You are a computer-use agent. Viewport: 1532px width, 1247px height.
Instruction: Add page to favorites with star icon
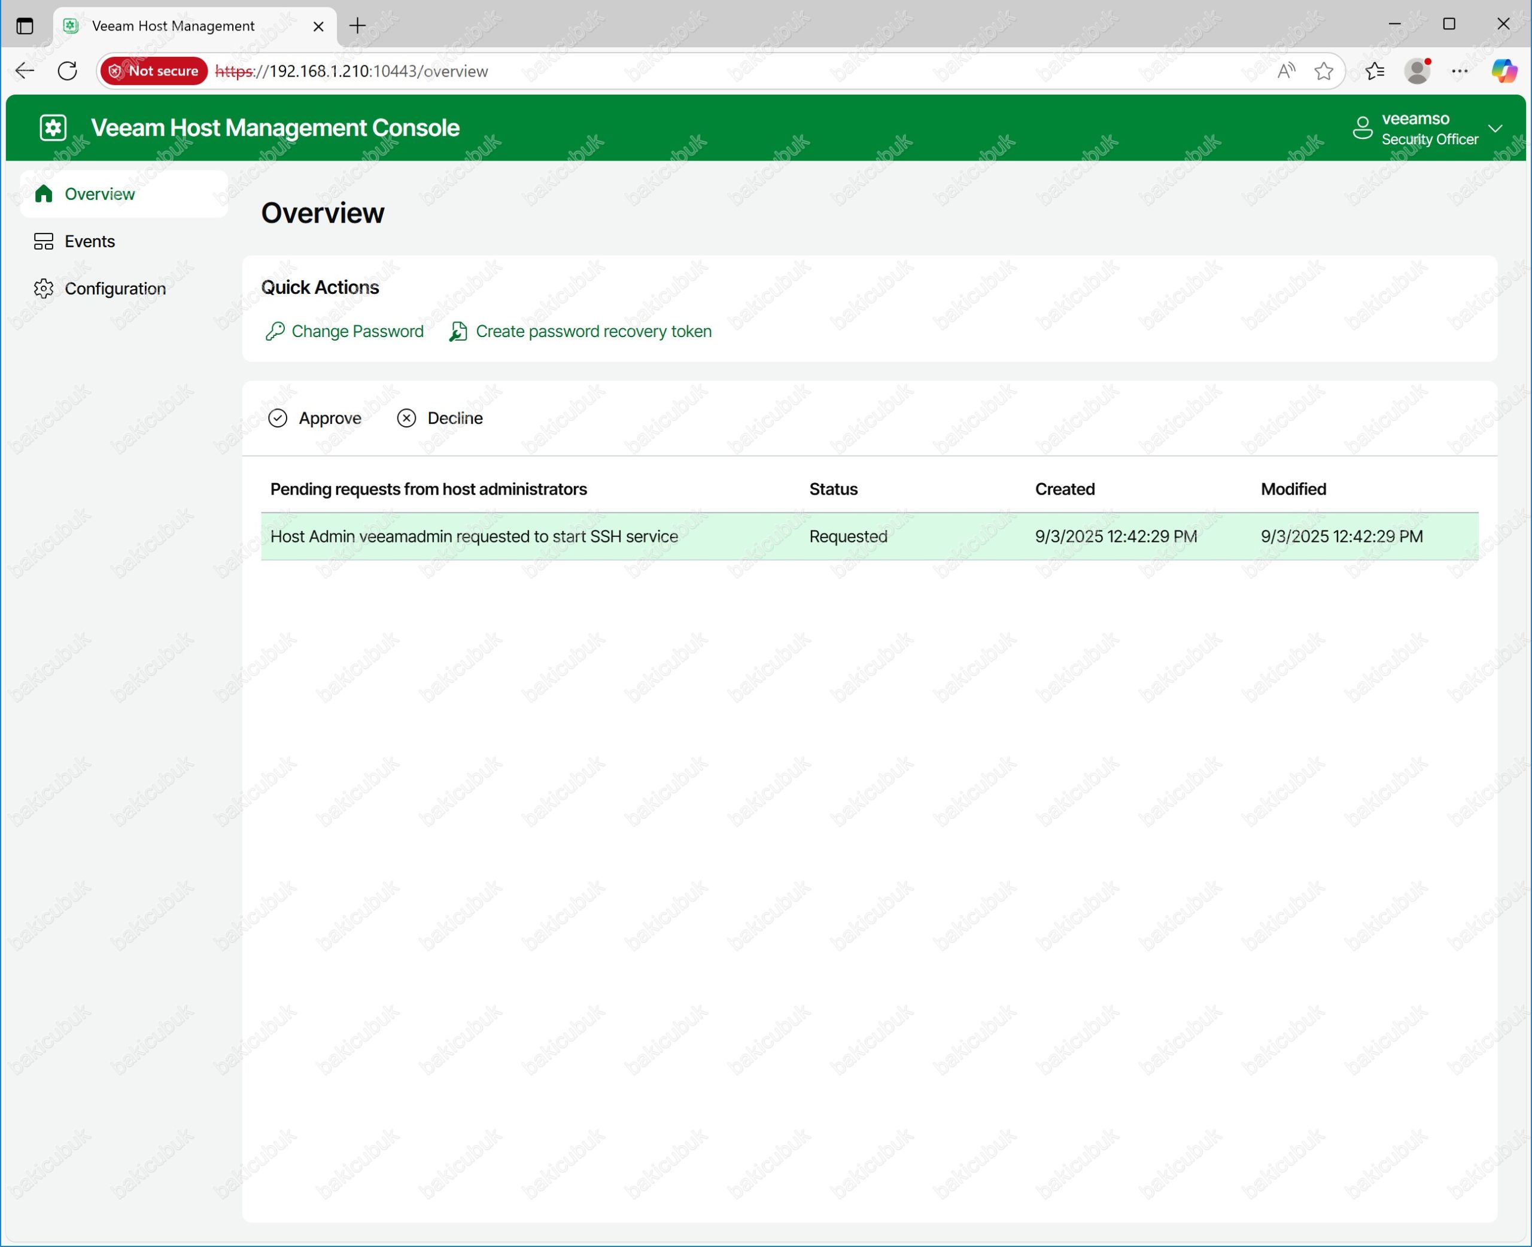pos(1324,71)
